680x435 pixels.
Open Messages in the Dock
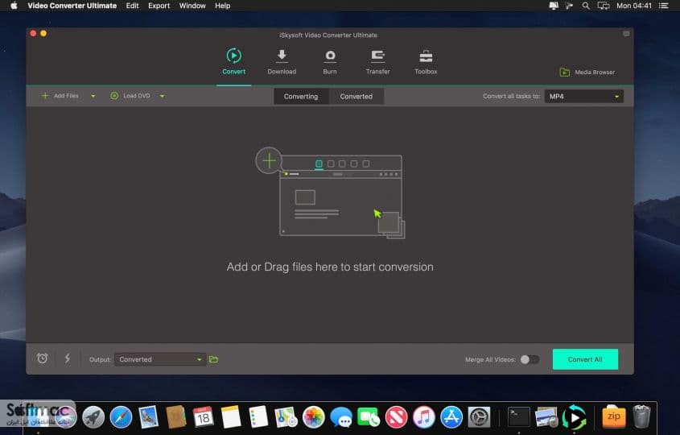(x=341, y=417)
